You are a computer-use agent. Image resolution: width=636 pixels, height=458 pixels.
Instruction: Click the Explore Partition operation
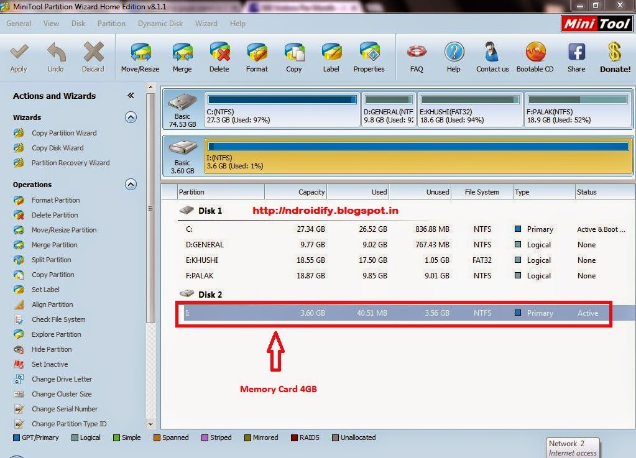pyautogui.click(x=56, y=334)
